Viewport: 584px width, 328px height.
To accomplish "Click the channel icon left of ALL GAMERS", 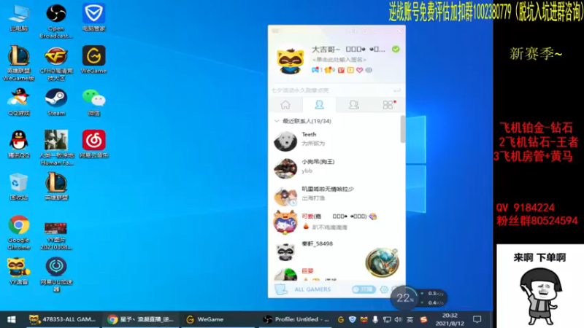I will coord(281,289).
